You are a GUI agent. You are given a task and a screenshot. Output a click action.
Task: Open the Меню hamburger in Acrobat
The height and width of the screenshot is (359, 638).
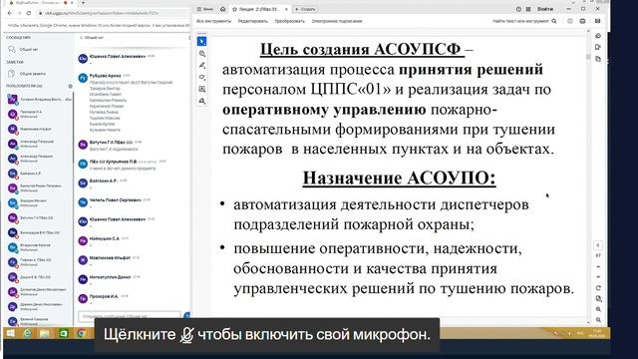[x=204, y=9]
